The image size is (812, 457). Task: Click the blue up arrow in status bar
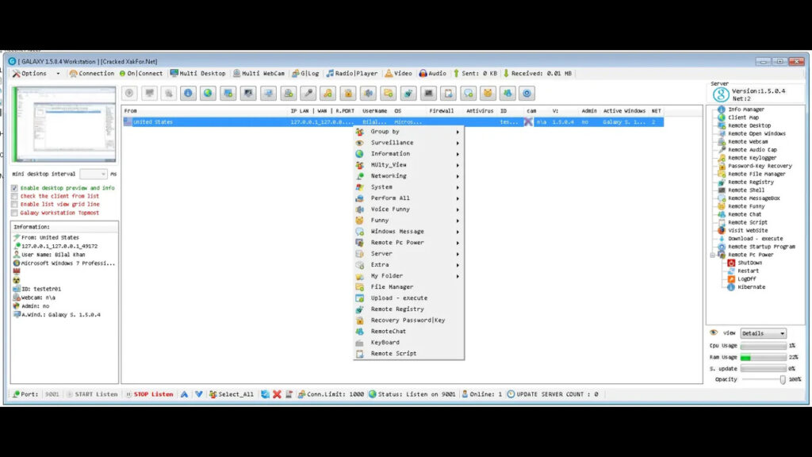(x=184, y=394)
